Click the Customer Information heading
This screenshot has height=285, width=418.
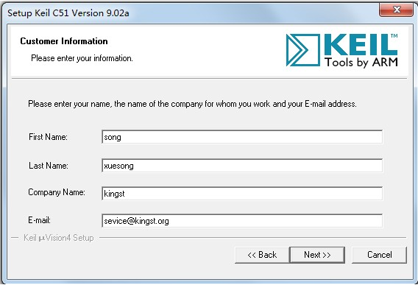point(64,41)
